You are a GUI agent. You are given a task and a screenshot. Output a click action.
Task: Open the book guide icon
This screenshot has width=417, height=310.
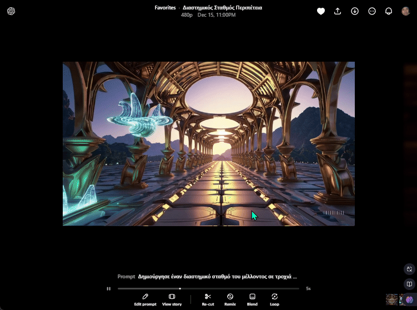click(x=409, y=284)
